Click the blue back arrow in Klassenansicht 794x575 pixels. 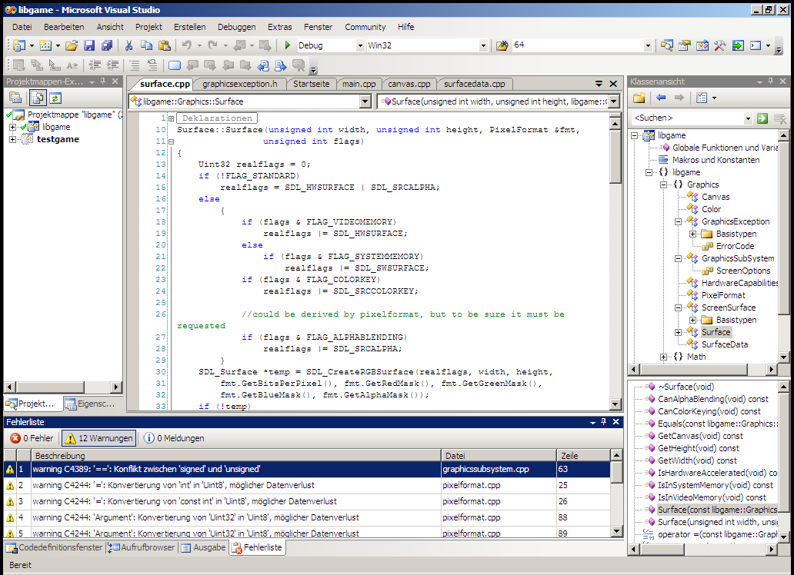click(661, 98)
